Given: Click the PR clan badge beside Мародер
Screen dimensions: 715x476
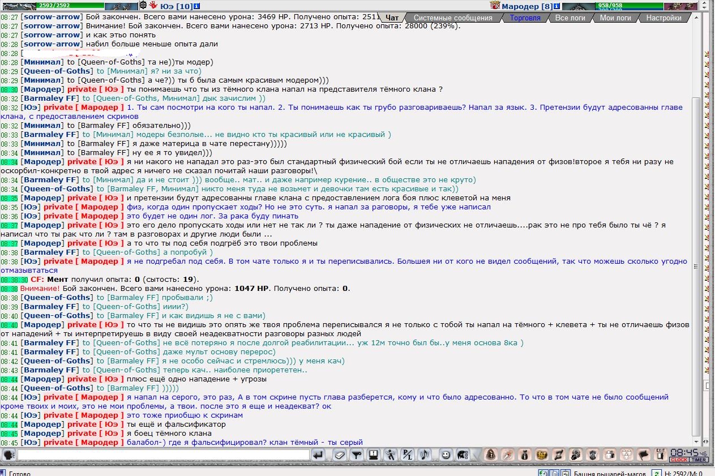Looking at the screenshot, I should tap(495, 6).
